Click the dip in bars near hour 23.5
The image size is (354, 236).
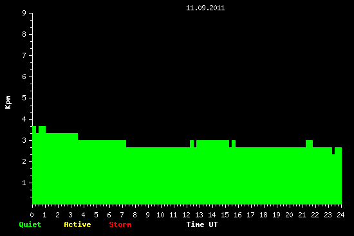tap(333, 151)
